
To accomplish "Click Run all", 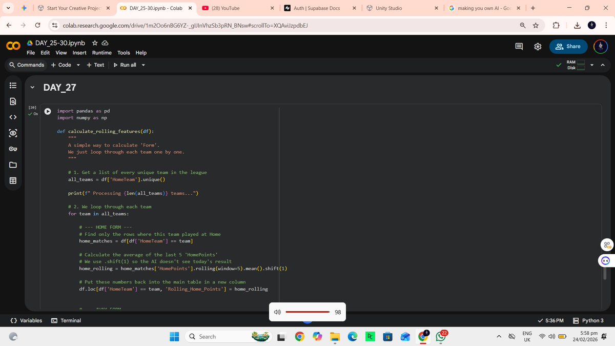I will coord(125,65).
